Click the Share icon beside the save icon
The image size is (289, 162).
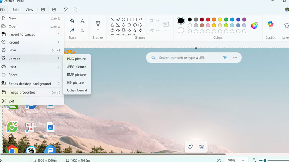tap(54, 10)
